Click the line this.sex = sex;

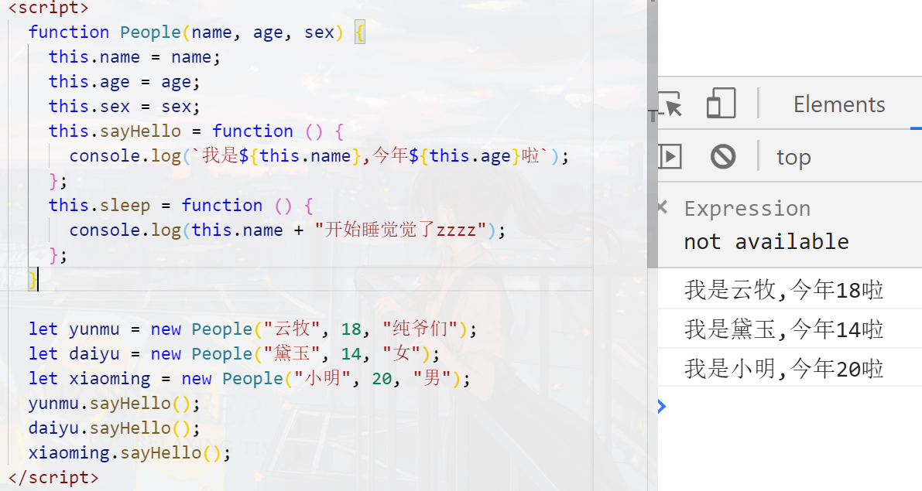coord(124,106)
